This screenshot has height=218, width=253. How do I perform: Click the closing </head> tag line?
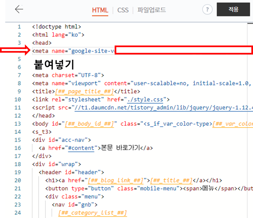[44, 116]
